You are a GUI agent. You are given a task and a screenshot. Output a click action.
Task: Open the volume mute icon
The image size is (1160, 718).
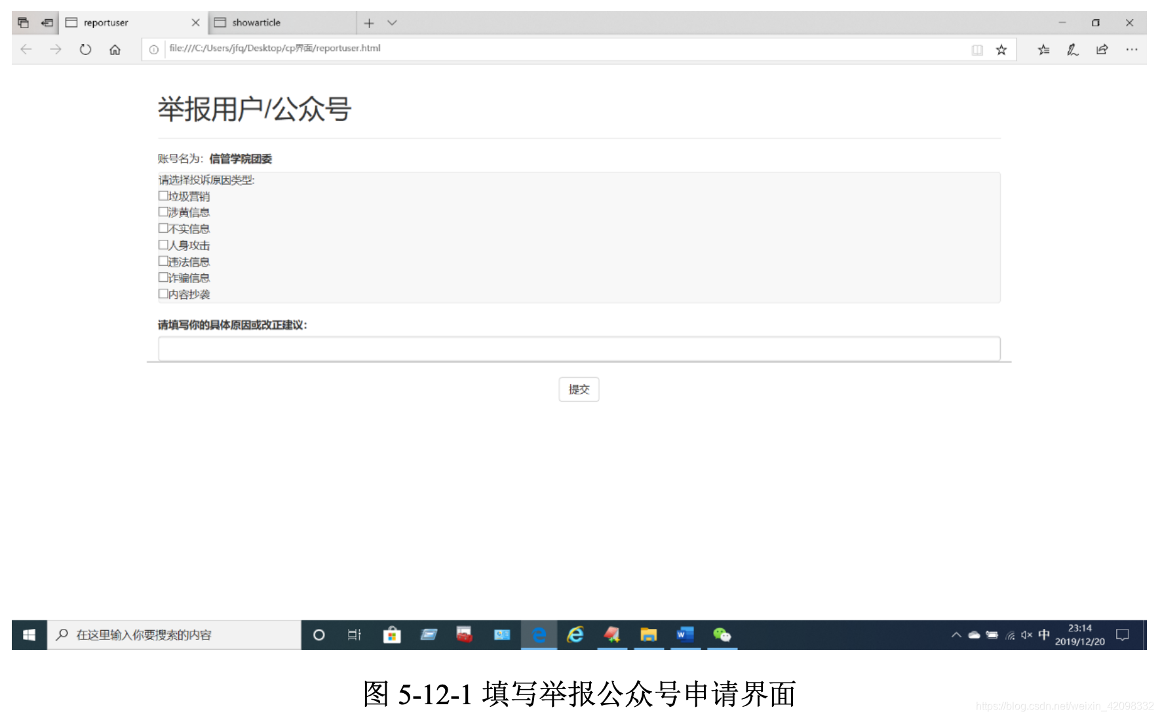[1026, 635]
